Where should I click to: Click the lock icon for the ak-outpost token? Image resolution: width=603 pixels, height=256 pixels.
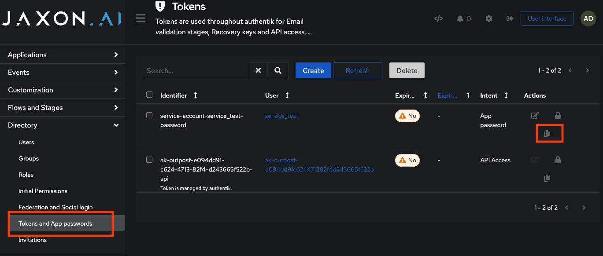558,159
